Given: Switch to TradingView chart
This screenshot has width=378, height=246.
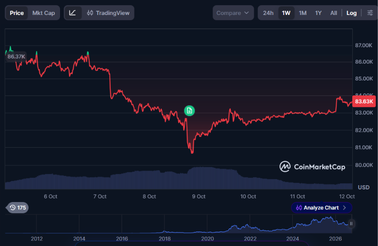Looking at the screenshot, I should tap(108, 13).
